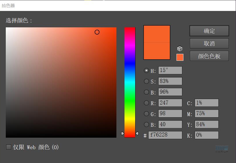This screenshot has height=163, width=236.
Task: Select the H hue radio button
Action: tap(146, 71)
